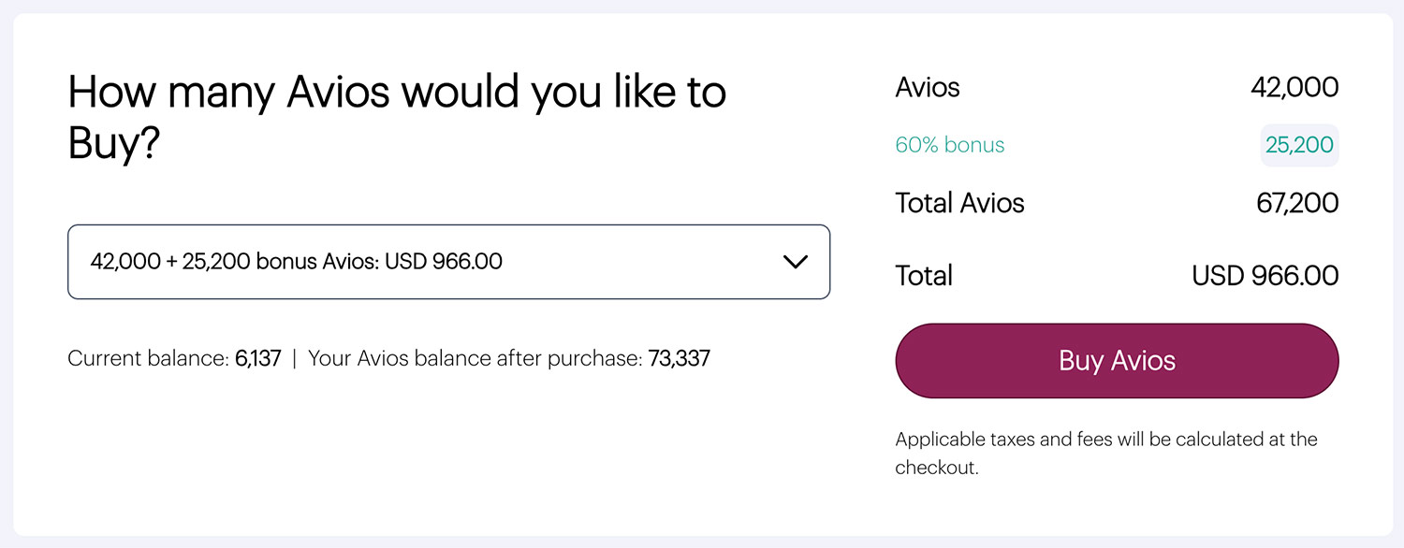Select the after-purchase balance 73,337

coord(679,358)
